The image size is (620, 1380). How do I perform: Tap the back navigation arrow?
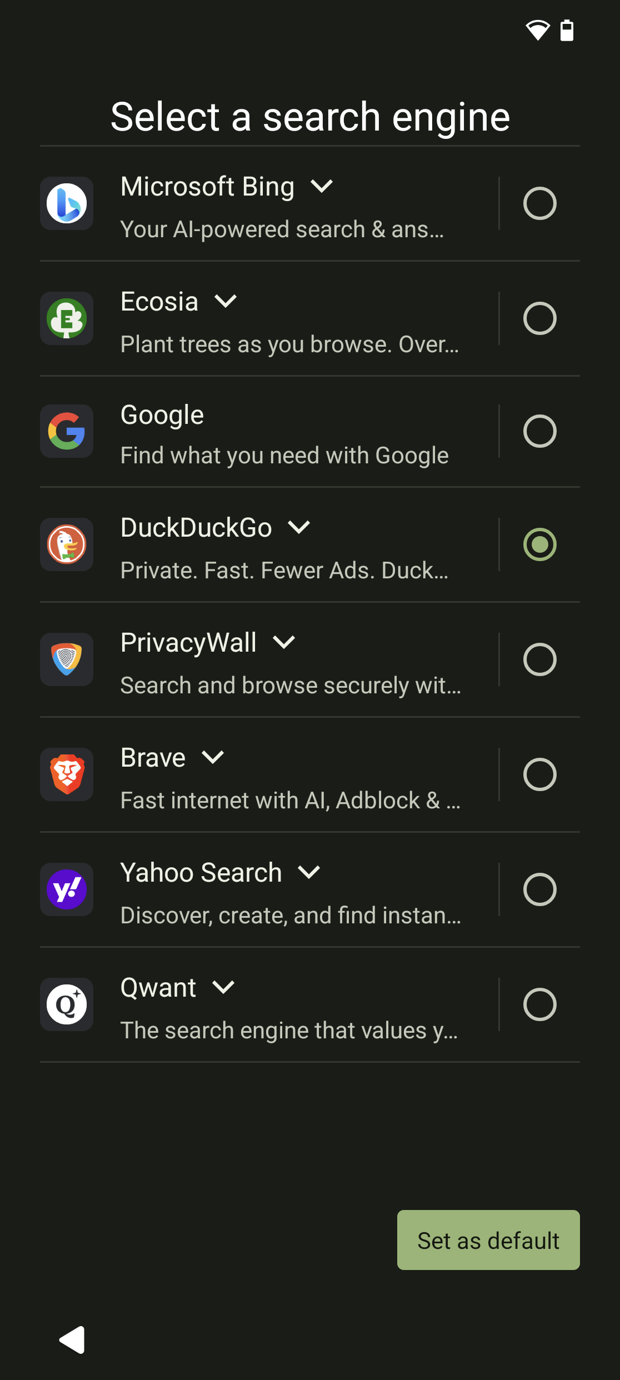pyautogui.click(x=72, y=1340)
